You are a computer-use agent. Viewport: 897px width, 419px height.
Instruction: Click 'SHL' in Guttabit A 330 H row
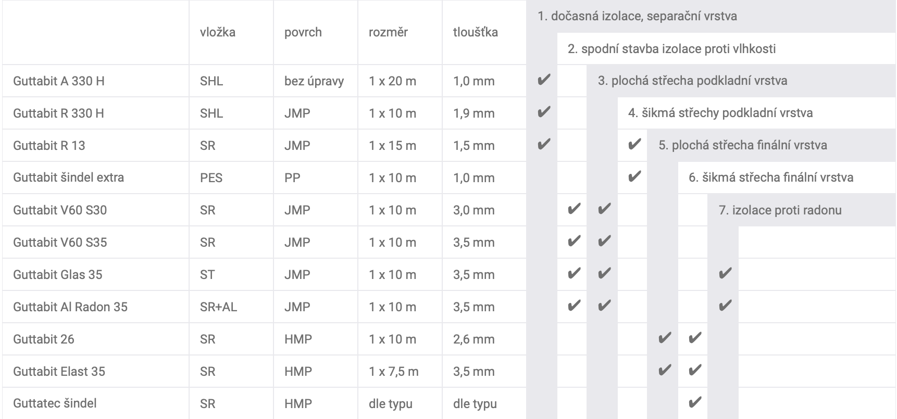[x=211, y=81]
